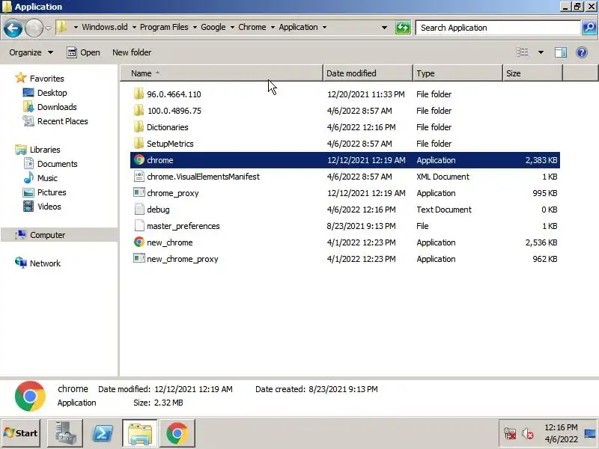Open Google Chrome from taskbar
This screenshot has height=449, width=599.
pyautogui.click(x=177, y=433)
